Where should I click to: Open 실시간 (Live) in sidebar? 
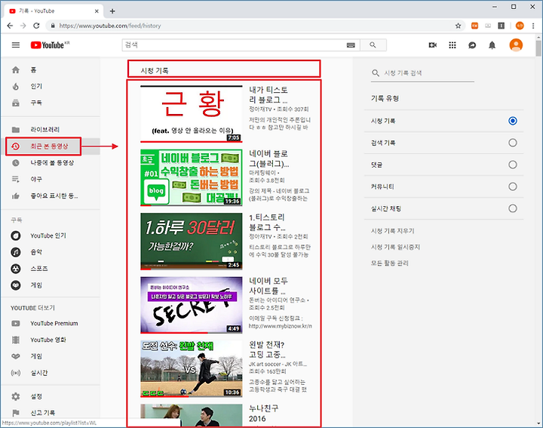51,373
